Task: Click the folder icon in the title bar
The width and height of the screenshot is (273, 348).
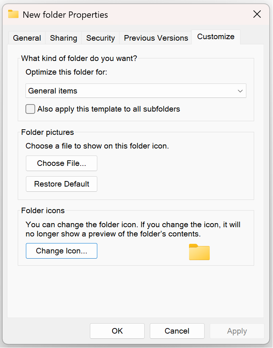Action: 13,14
